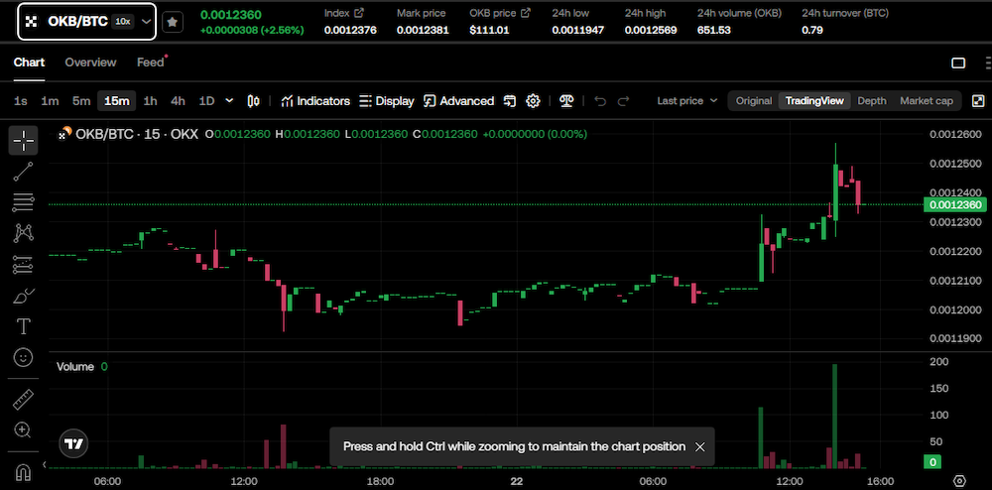
Task: Add OKB/BTC to favorites with star
Action: [173, 21]
